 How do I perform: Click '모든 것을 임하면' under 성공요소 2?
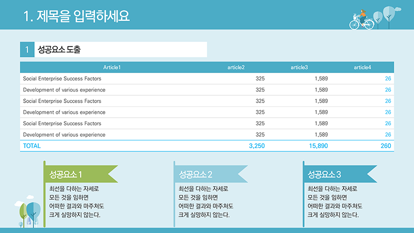(x=198, y=197)
